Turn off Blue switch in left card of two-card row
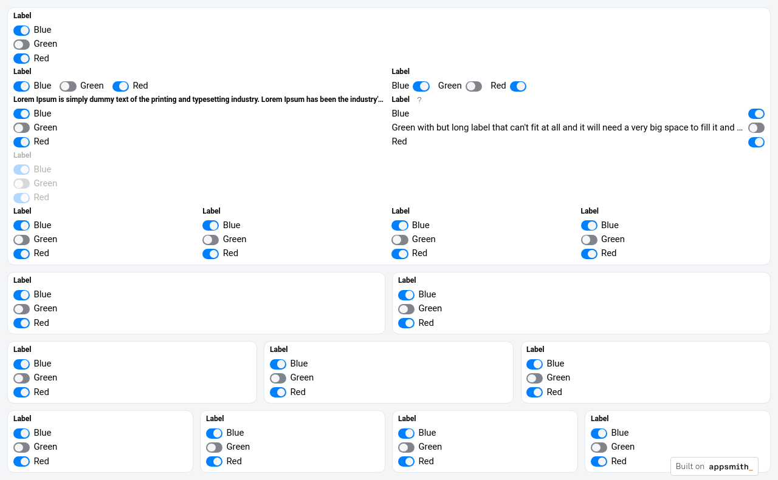Screen dimensions: 778x480 22,295
